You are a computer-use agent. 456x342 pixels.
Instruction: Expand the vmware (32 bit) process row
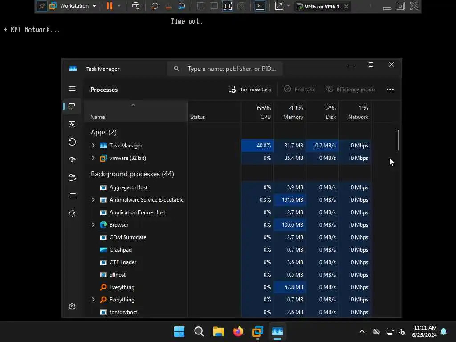[93, 158]
